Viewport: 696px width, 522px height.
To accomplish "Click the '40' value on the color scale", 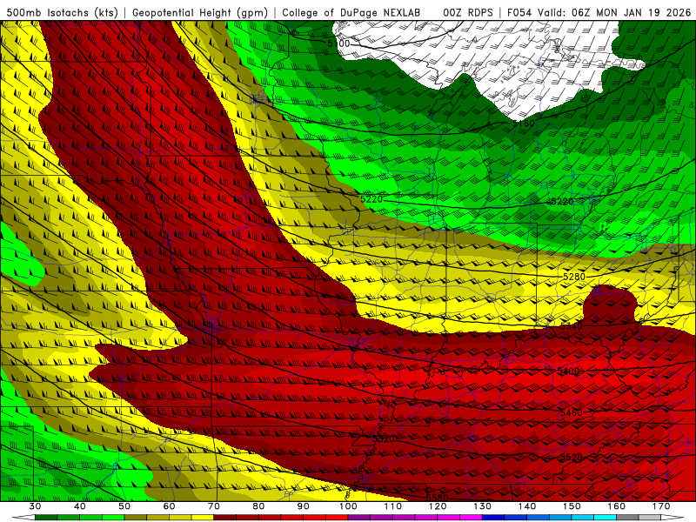I will tap(80, 506).
